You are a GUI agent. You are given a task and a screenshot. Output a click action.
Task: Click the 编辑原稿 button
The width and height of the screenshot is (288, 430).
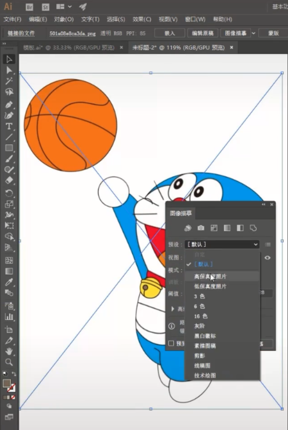202,33
